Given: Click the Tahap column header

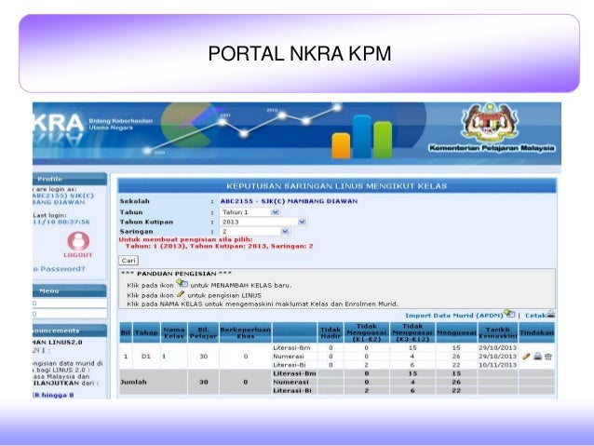Looking at the screenshot, I should (x=146, y=332).
